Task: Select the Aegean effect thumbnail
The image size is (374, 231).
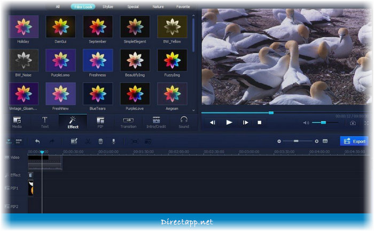Action: (172, 94)
